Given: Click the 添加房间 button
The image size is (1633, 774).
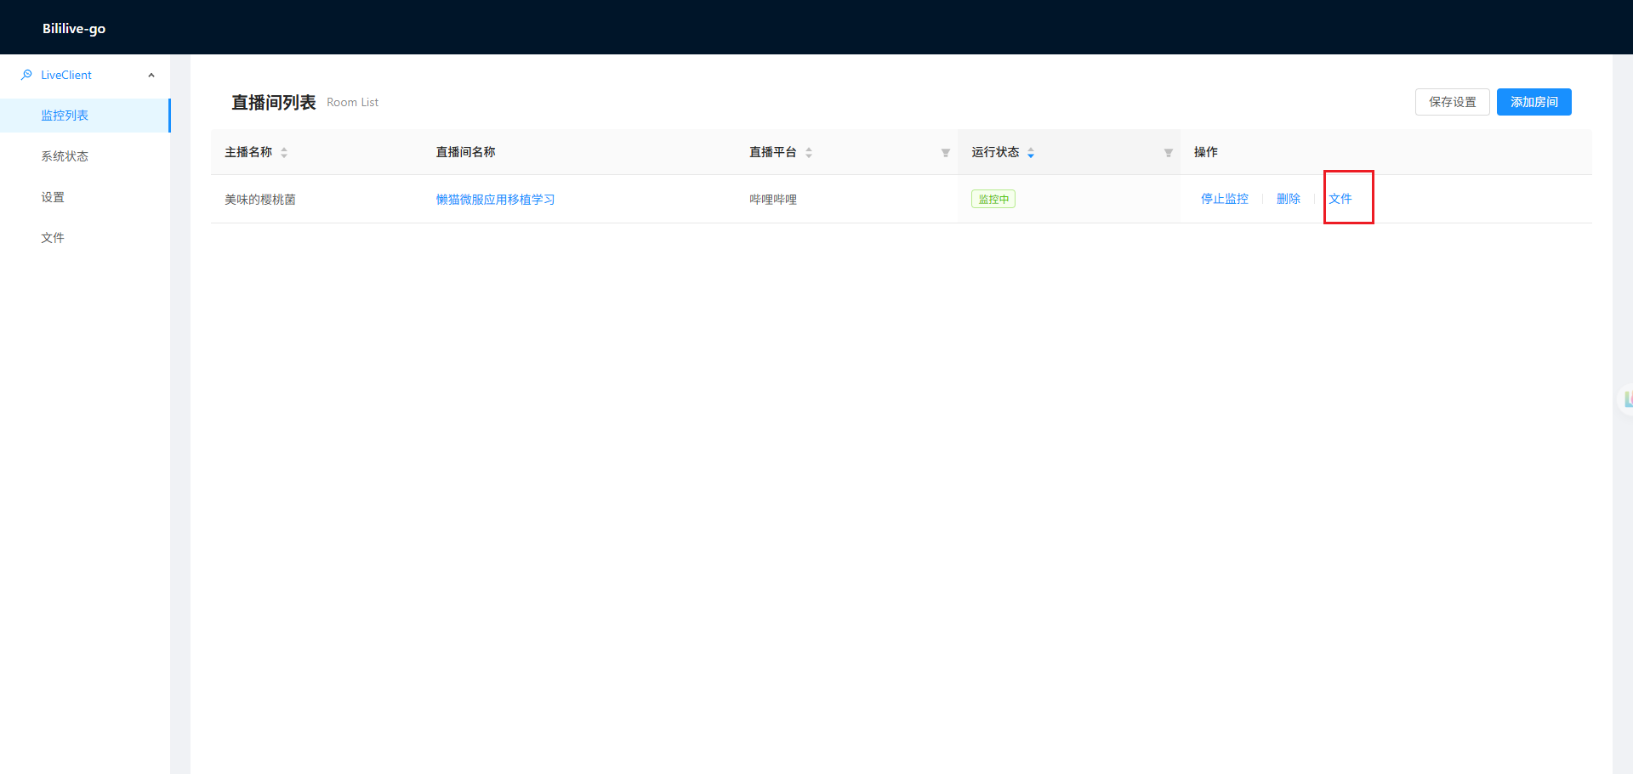Looking at the screenshot, I should (1533, 102).
